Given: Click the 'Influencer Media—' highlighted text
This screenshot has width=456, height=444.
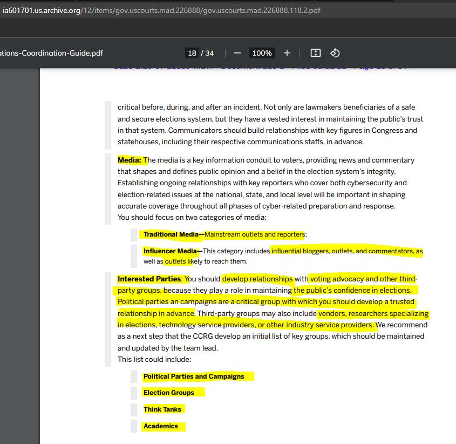Looking at the screenshot, I should click(173, 251).
